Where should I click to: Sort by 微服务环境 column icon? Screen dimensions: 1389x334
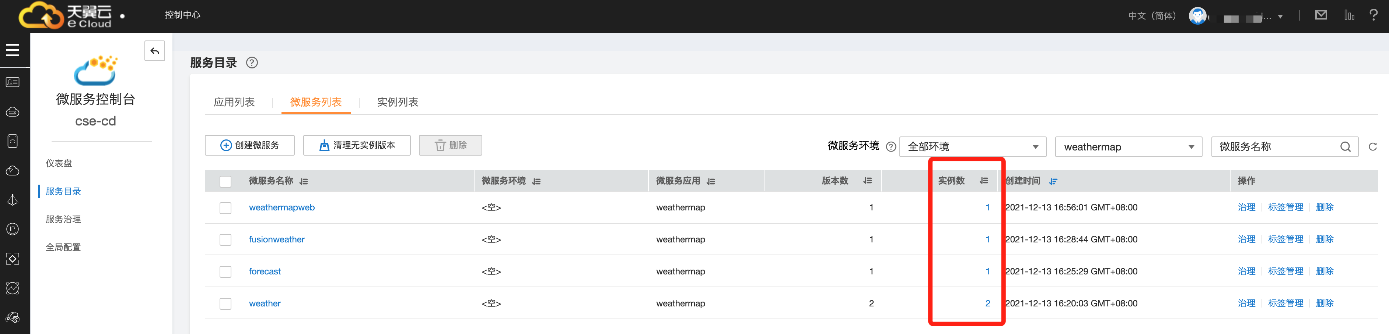[536, 182]
